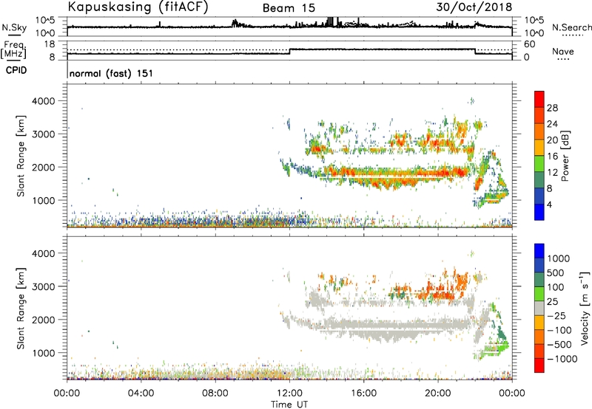Select the Velocity [m s-1] colorbar title
Screen dimensions: 592x409
(585, 308)
